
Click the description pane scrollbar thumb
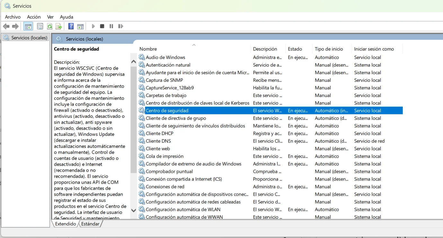click(134, 119)
